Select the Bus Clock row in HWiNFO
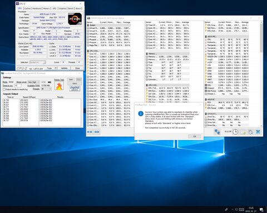This screenshot has height=213, width=267. coord(109,100)
